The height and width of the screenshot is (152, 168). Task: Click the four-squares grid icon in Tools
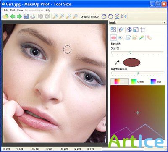(113, 30)
